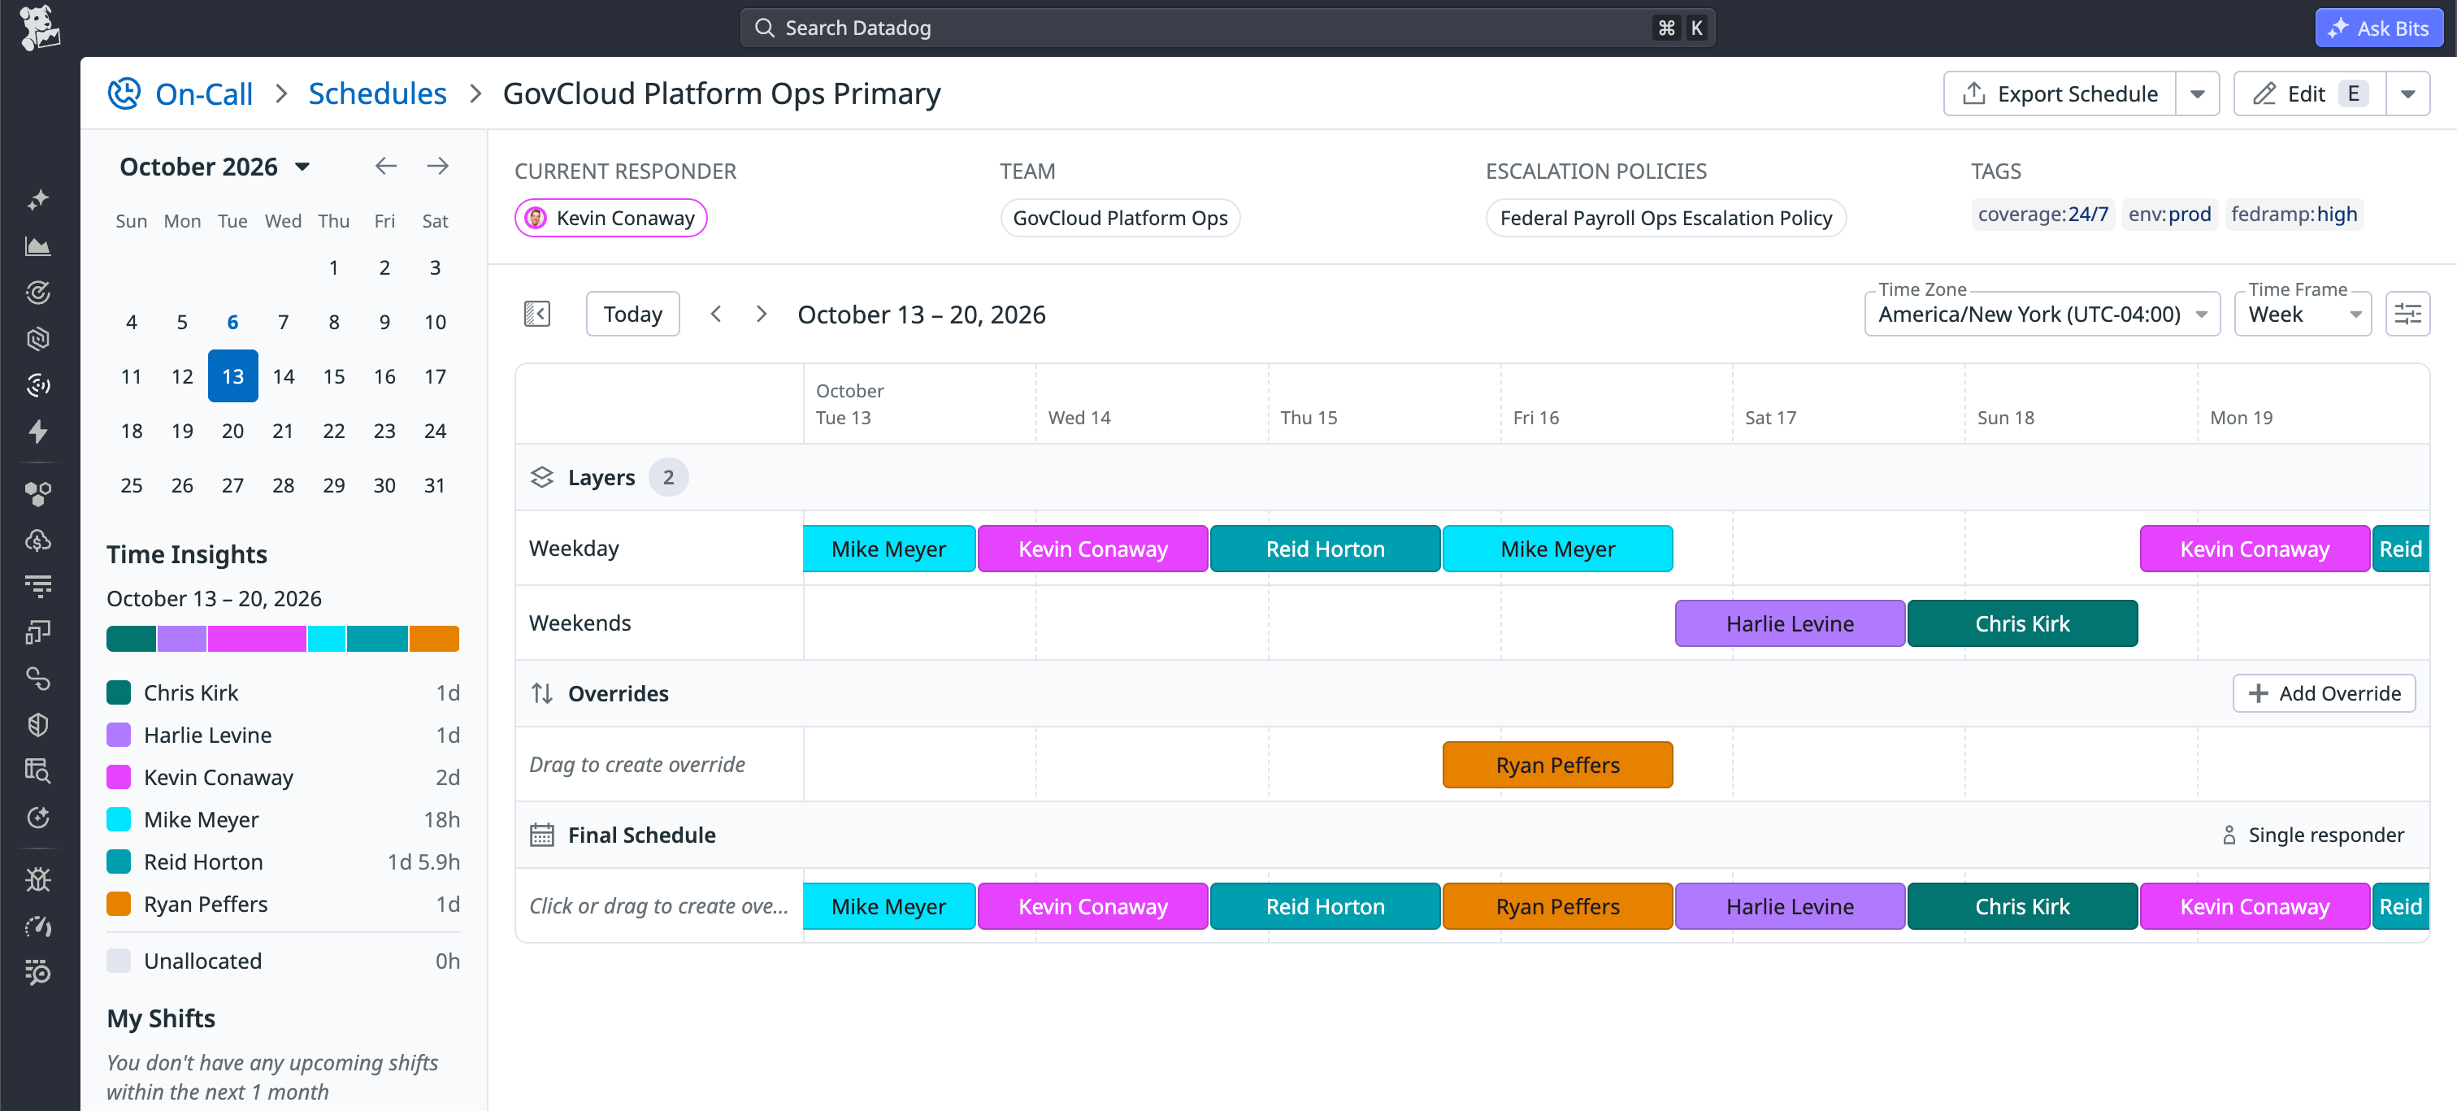Click Harlie Levine shift in Weekends layer

pyautogui.click(x=1790, y=623)
